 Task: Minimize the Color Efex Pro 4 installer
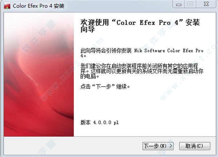(179, 4)
